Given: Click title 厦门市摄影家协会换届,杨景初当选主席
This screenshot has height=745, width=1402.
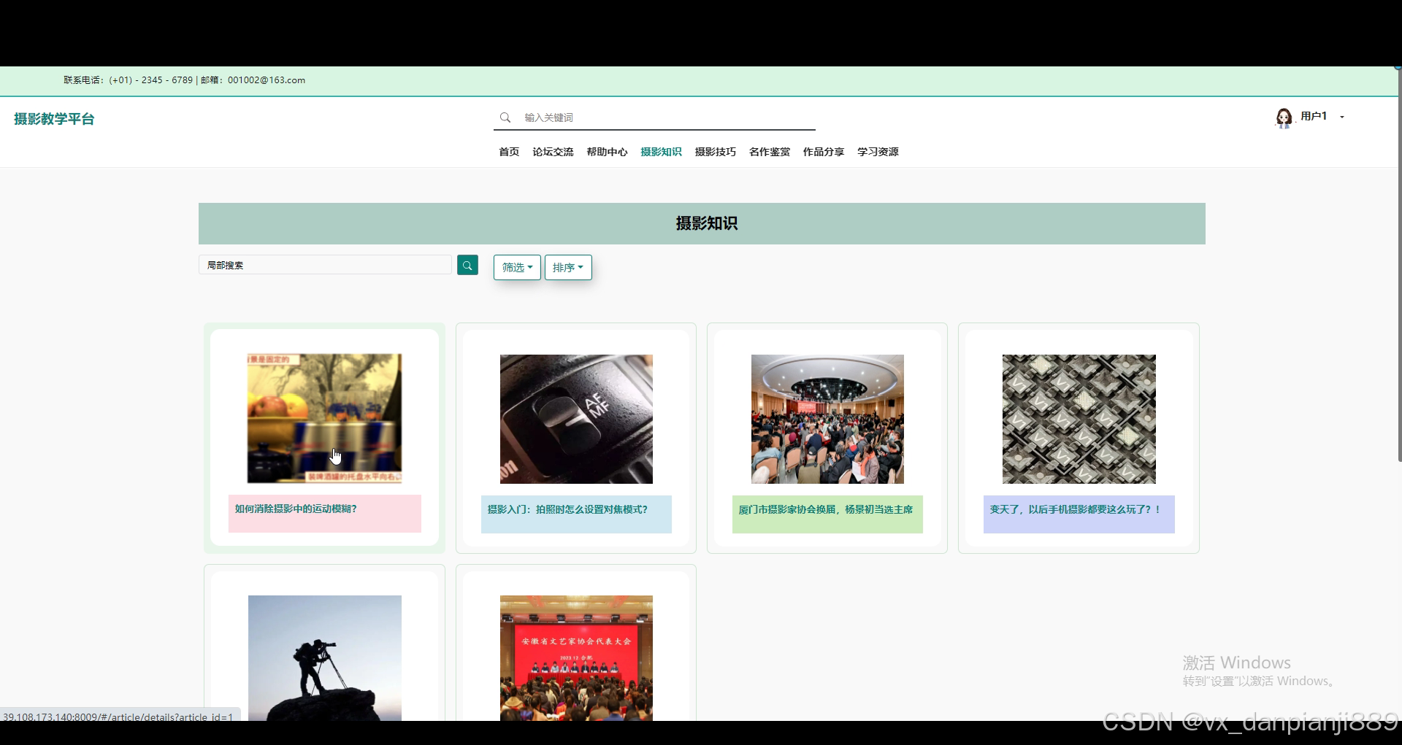Looking at the screenshot, I should coord(825,509).
